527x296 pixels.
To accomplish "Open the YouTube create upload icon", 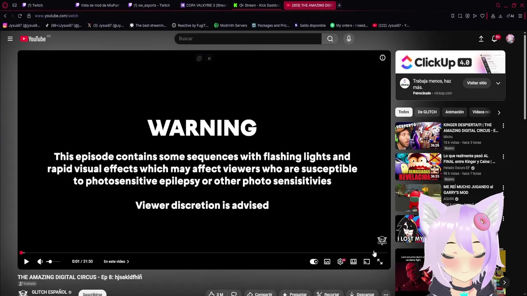I will [x=481, y=39].
